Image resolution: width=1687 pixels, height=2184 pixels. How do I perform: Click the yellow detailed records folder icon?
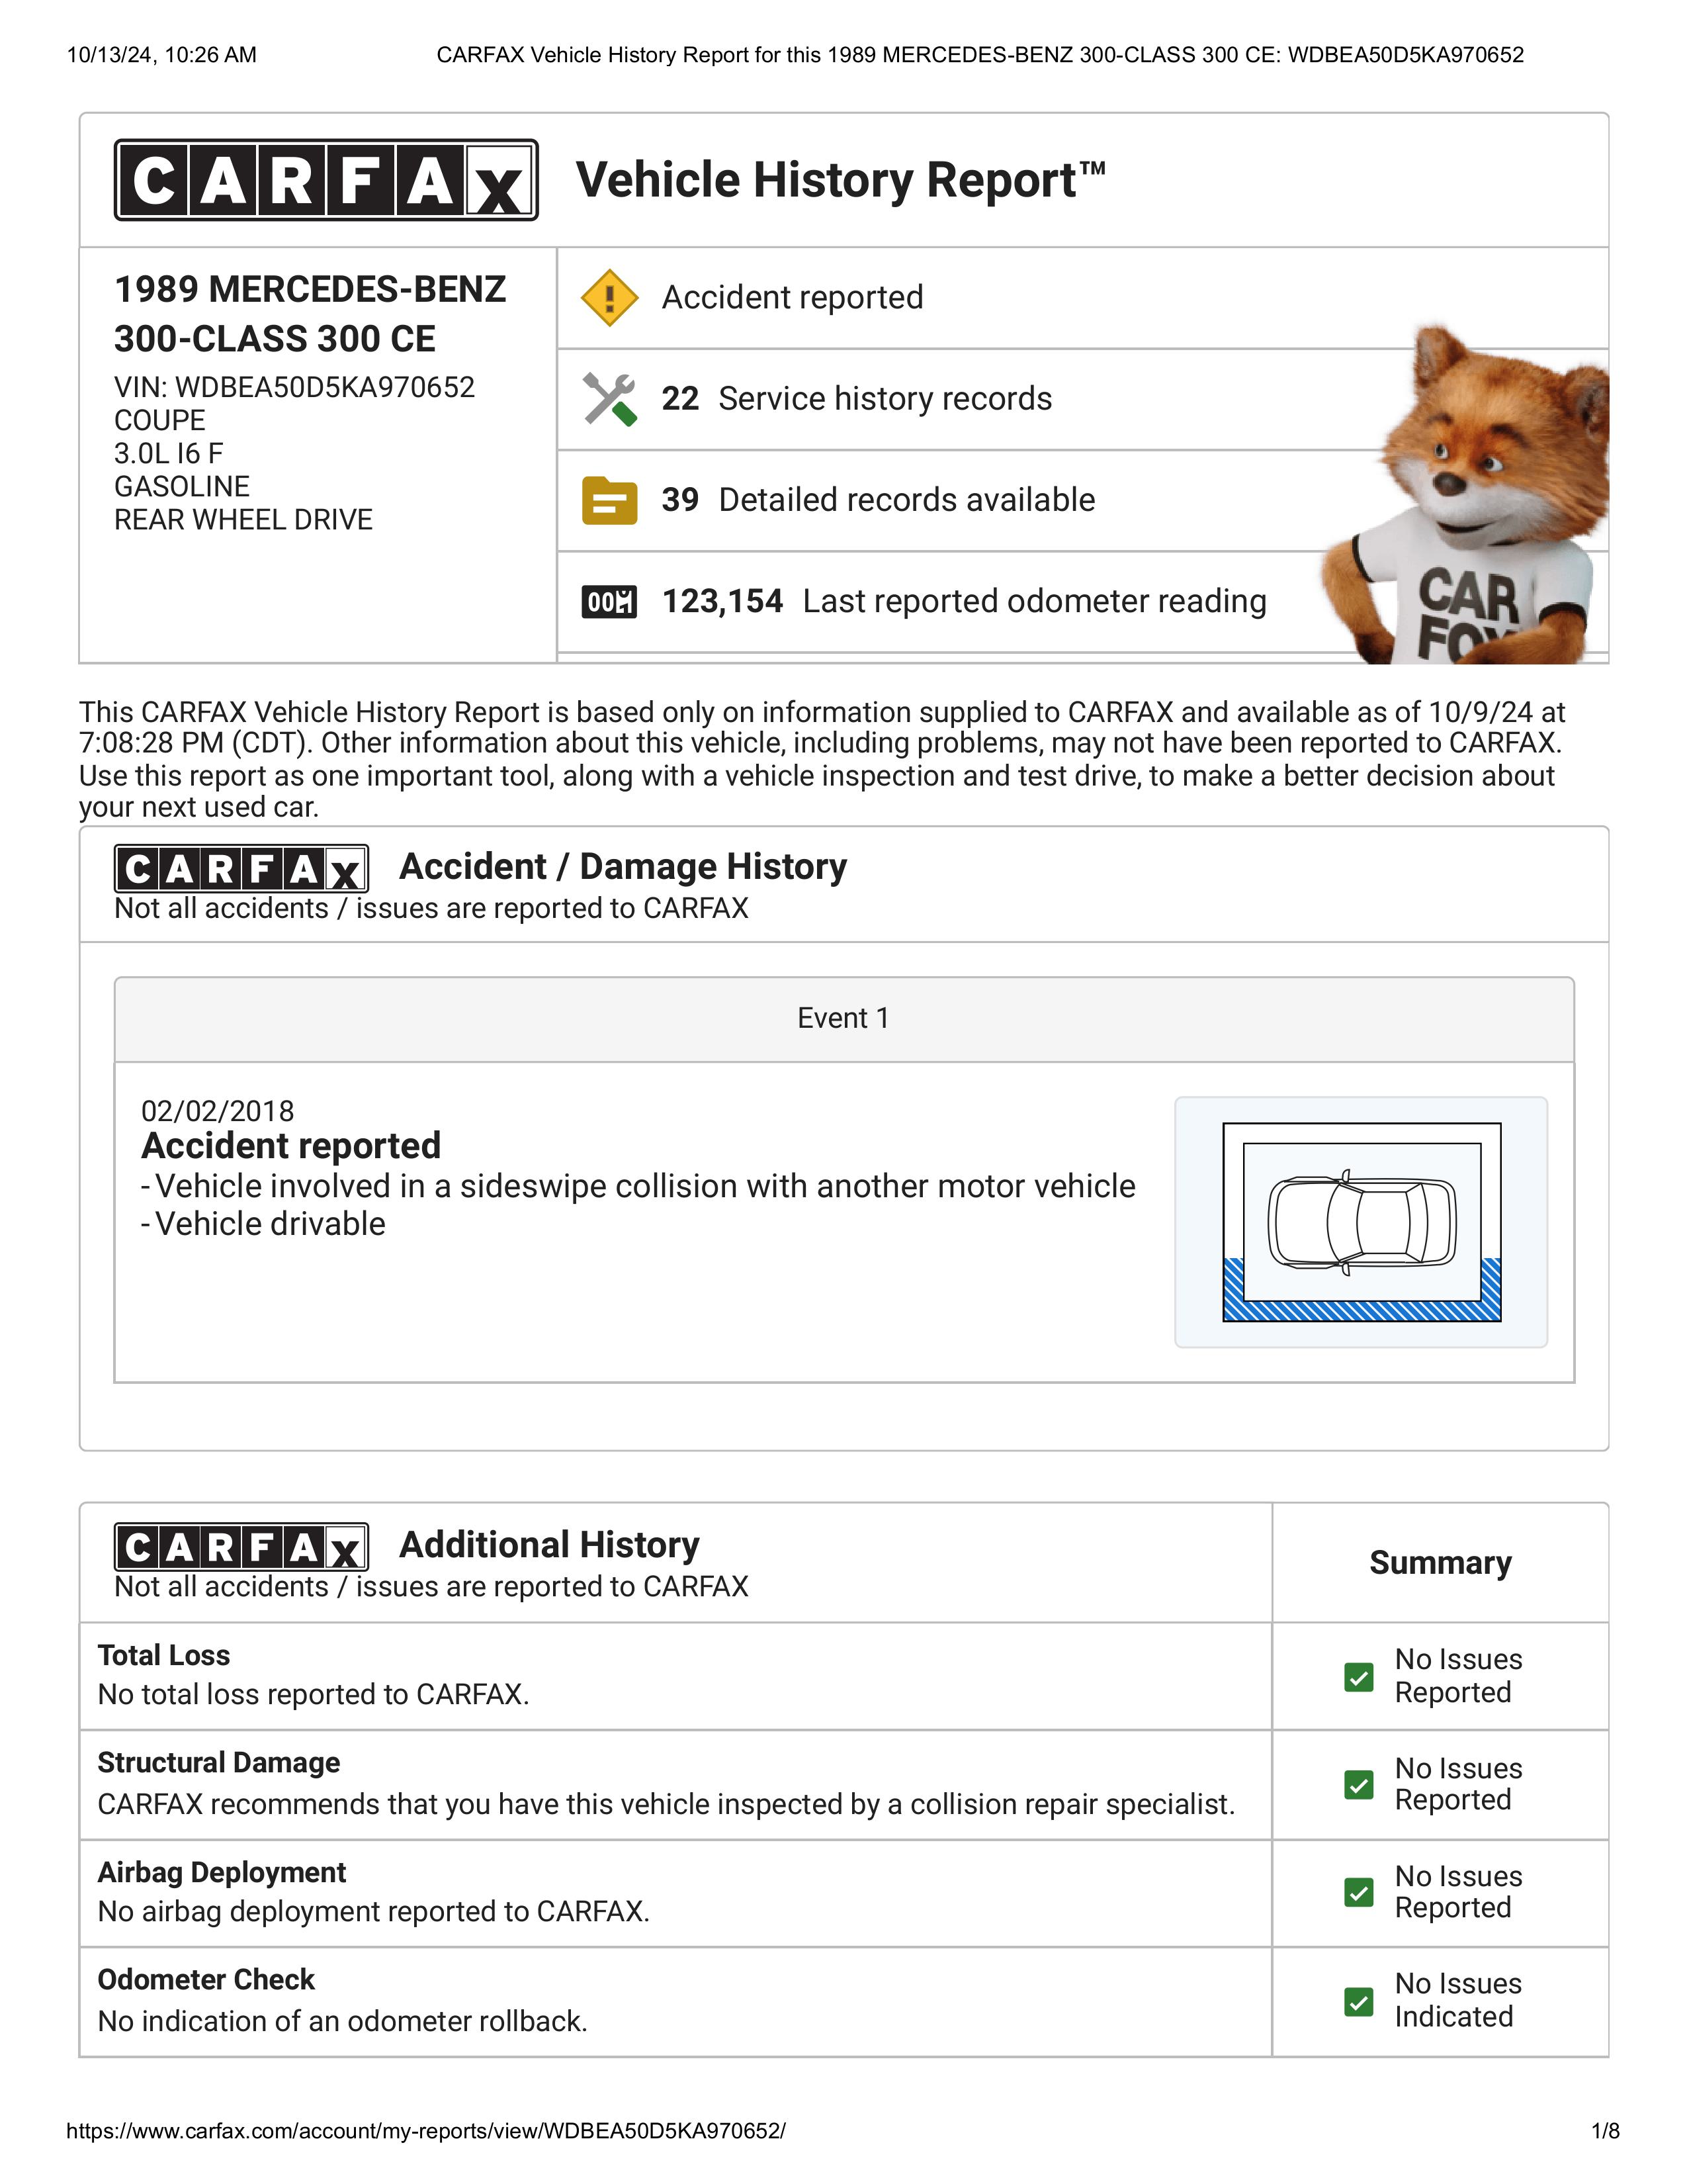tap(610, 500)
